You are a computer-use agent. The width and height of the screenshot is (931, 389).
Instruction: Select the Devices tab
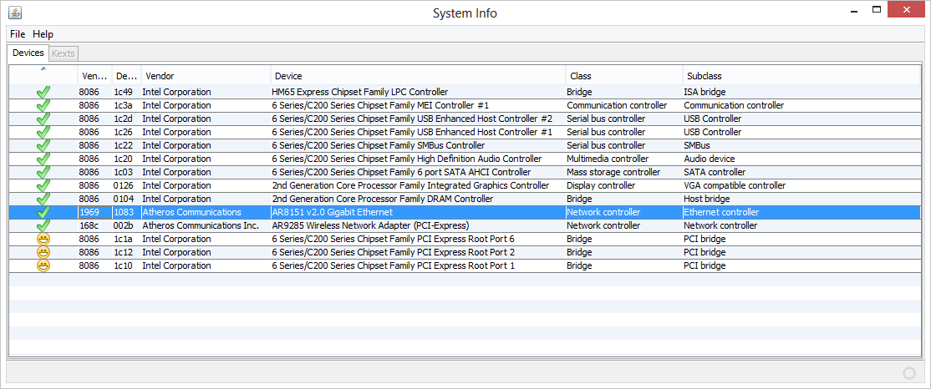[28, 53]
